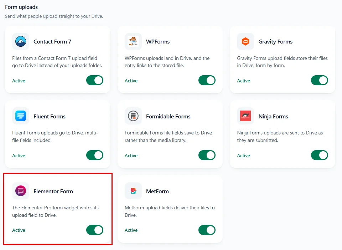Select the WPForms card title
Screen dimensions: 342x250
tap(158, 42)
